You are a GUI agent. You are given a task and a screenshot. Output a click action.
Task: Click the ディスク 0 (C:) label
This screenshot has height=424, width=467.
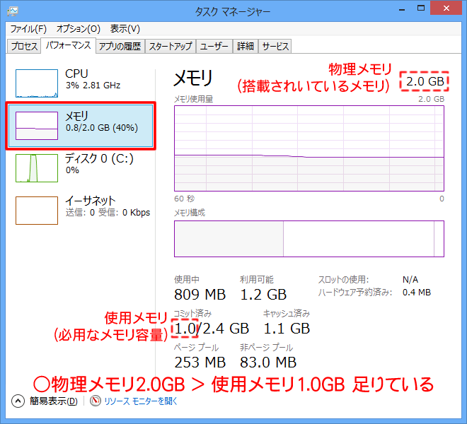tap(99, 158)
